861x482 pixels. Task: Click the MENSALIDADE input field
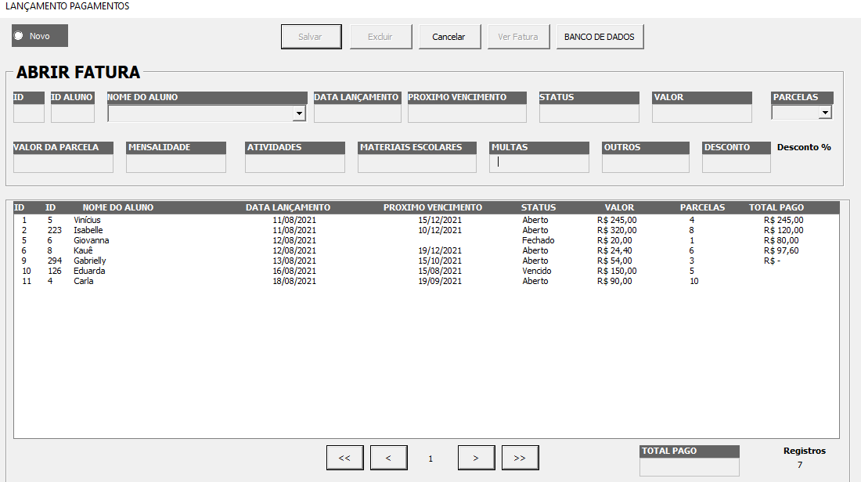tap(175, 164)
